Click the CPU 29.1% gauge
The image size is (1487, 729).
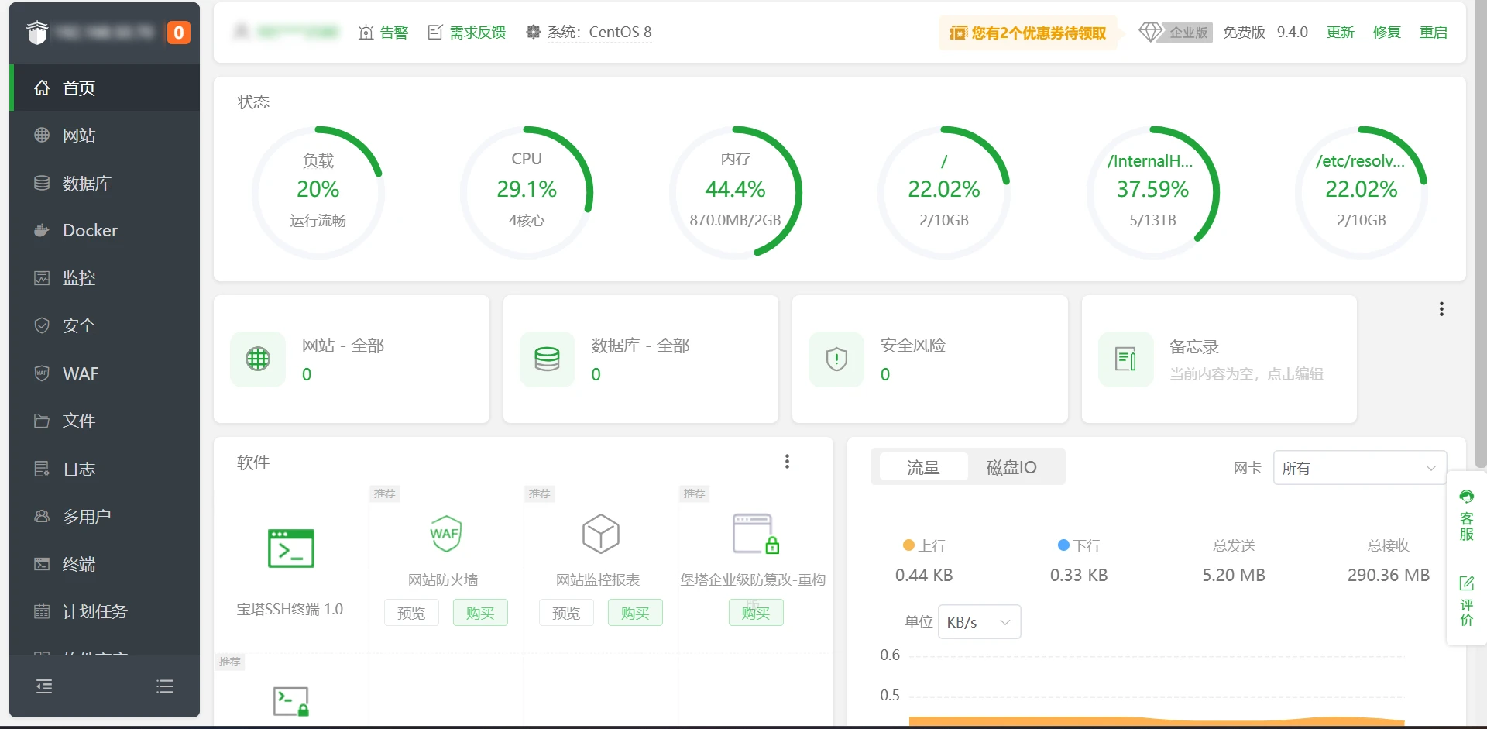(527, 191)
